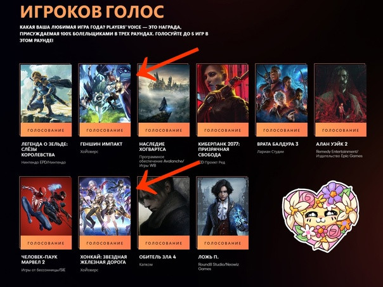This screenshot has width=383, height=287.
Task: Select the Honkai Star Rail cover image
Action: (x=105, y=207)
